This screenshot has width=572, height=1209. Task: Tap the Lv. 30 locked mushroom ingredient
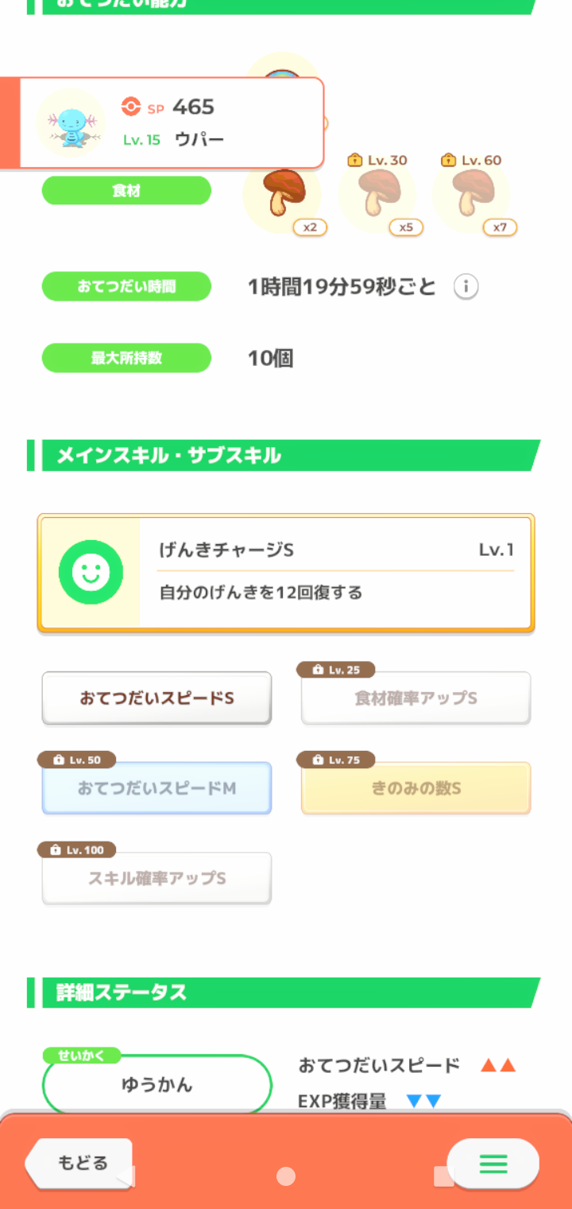[x=377, y=194]
